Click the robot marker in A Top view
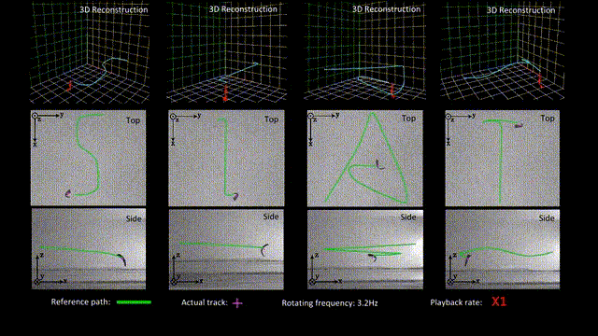Viewport: 598px width, 336px height. [379, 164]
